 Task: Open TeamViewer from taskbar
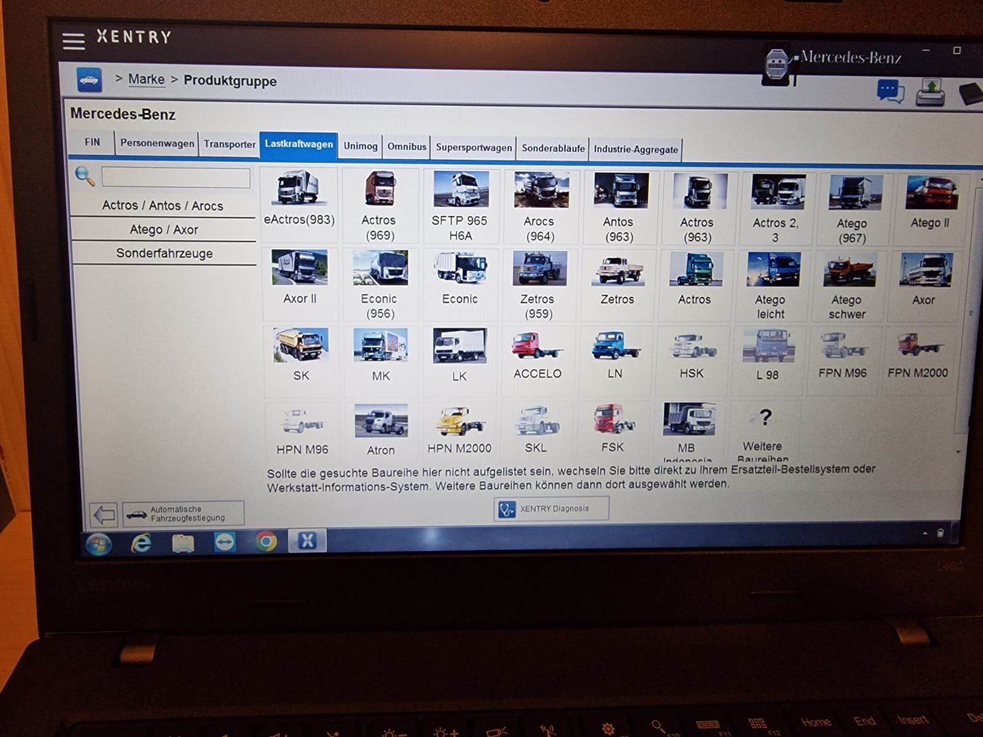coord(225,542)
